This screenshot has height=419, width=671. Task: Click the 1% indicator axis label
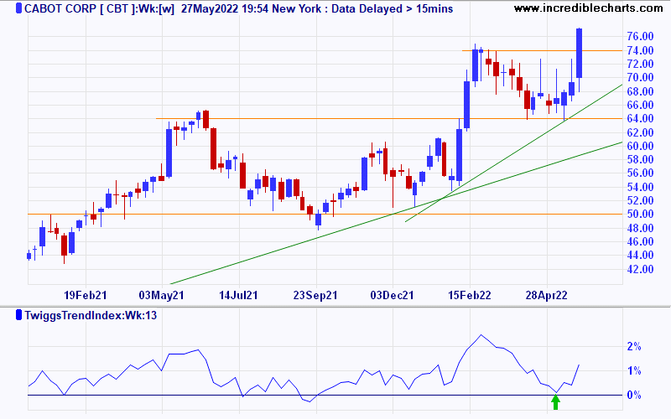click(634, 370)
